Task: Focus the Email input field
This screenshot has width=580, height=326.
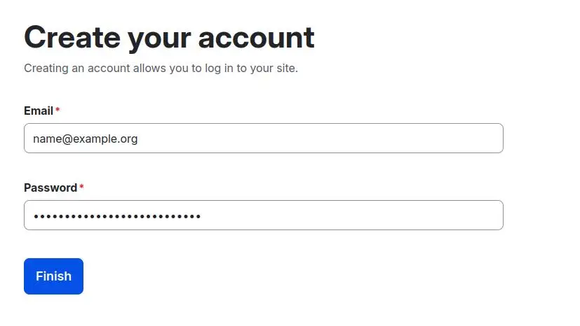Action: coord(263,139)
